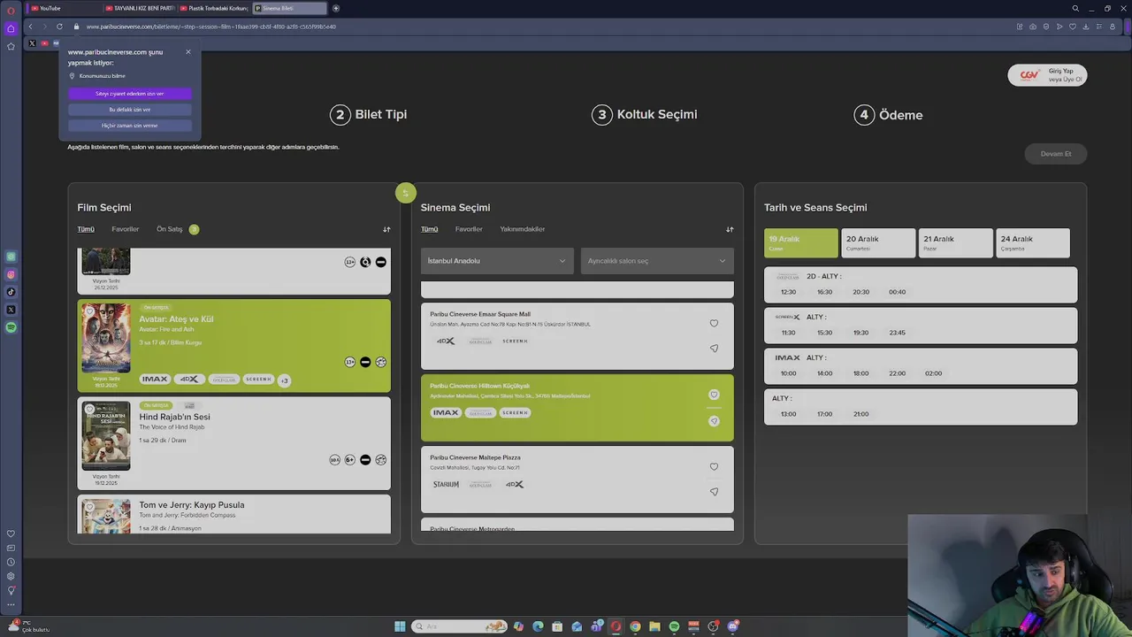Open Opera bookmarks star in sidebar
Viewport: 1132px width, 637px height.
(11, 46)
